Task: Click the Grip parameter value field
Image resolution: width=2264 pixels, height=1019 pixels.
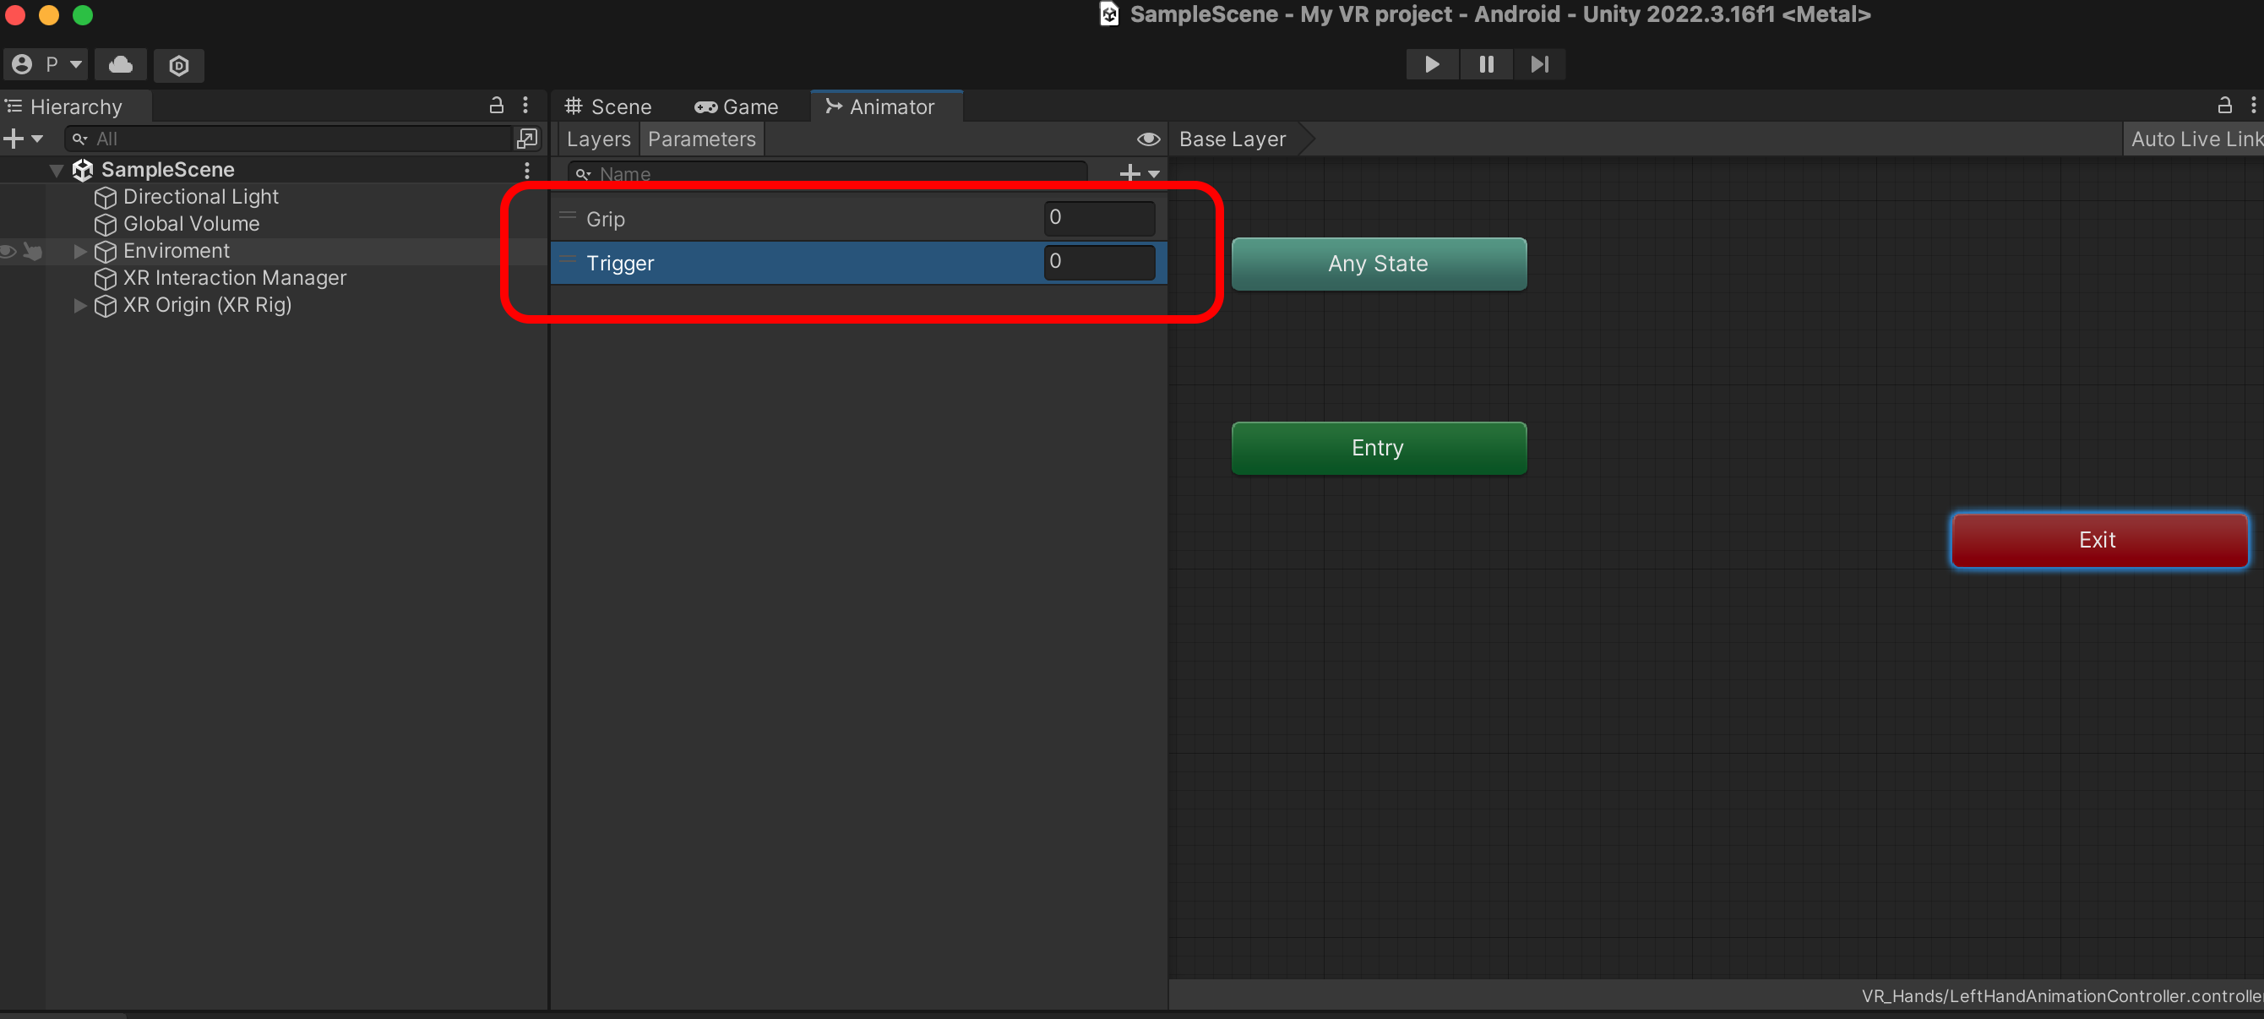Action: (1098, 218)
